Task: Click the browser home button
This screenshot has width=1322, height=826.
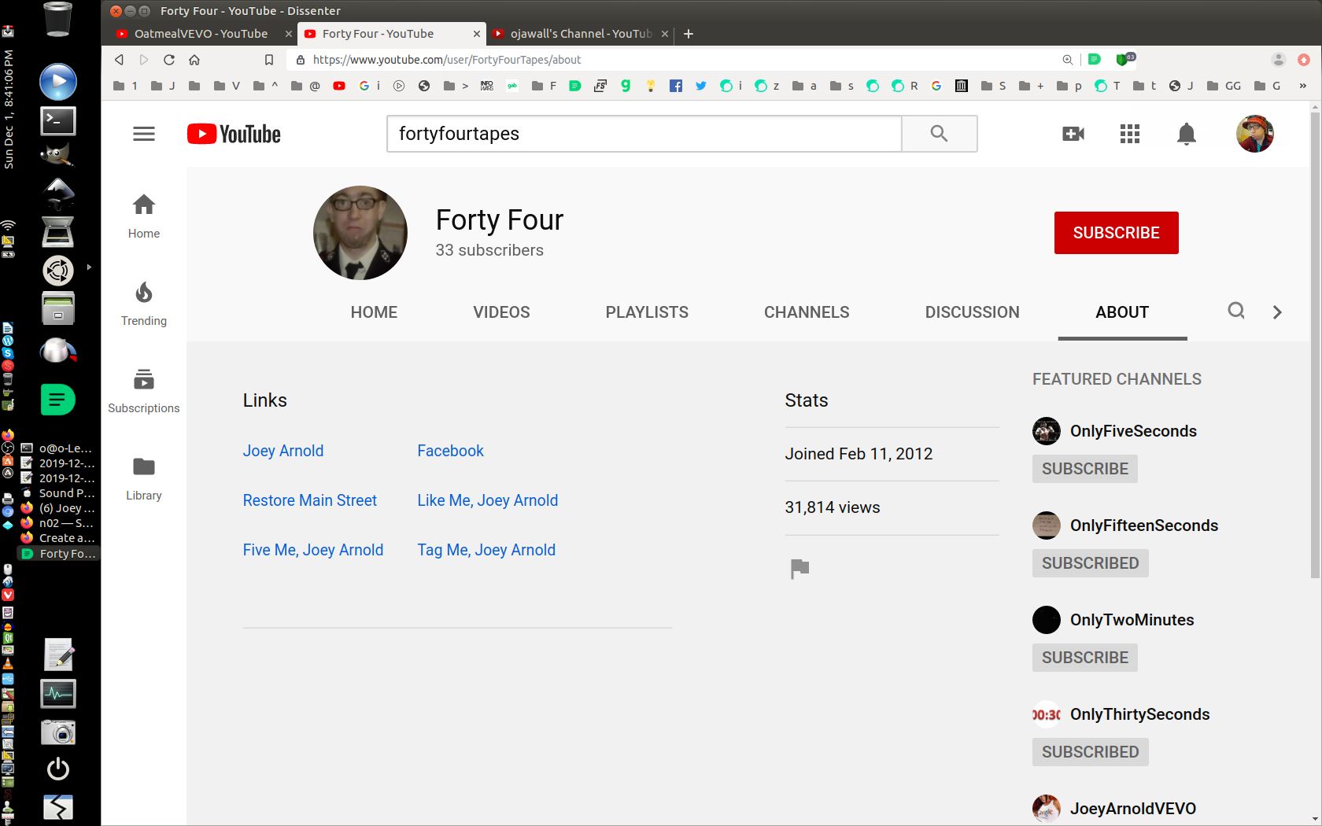Action: [194, 60]
